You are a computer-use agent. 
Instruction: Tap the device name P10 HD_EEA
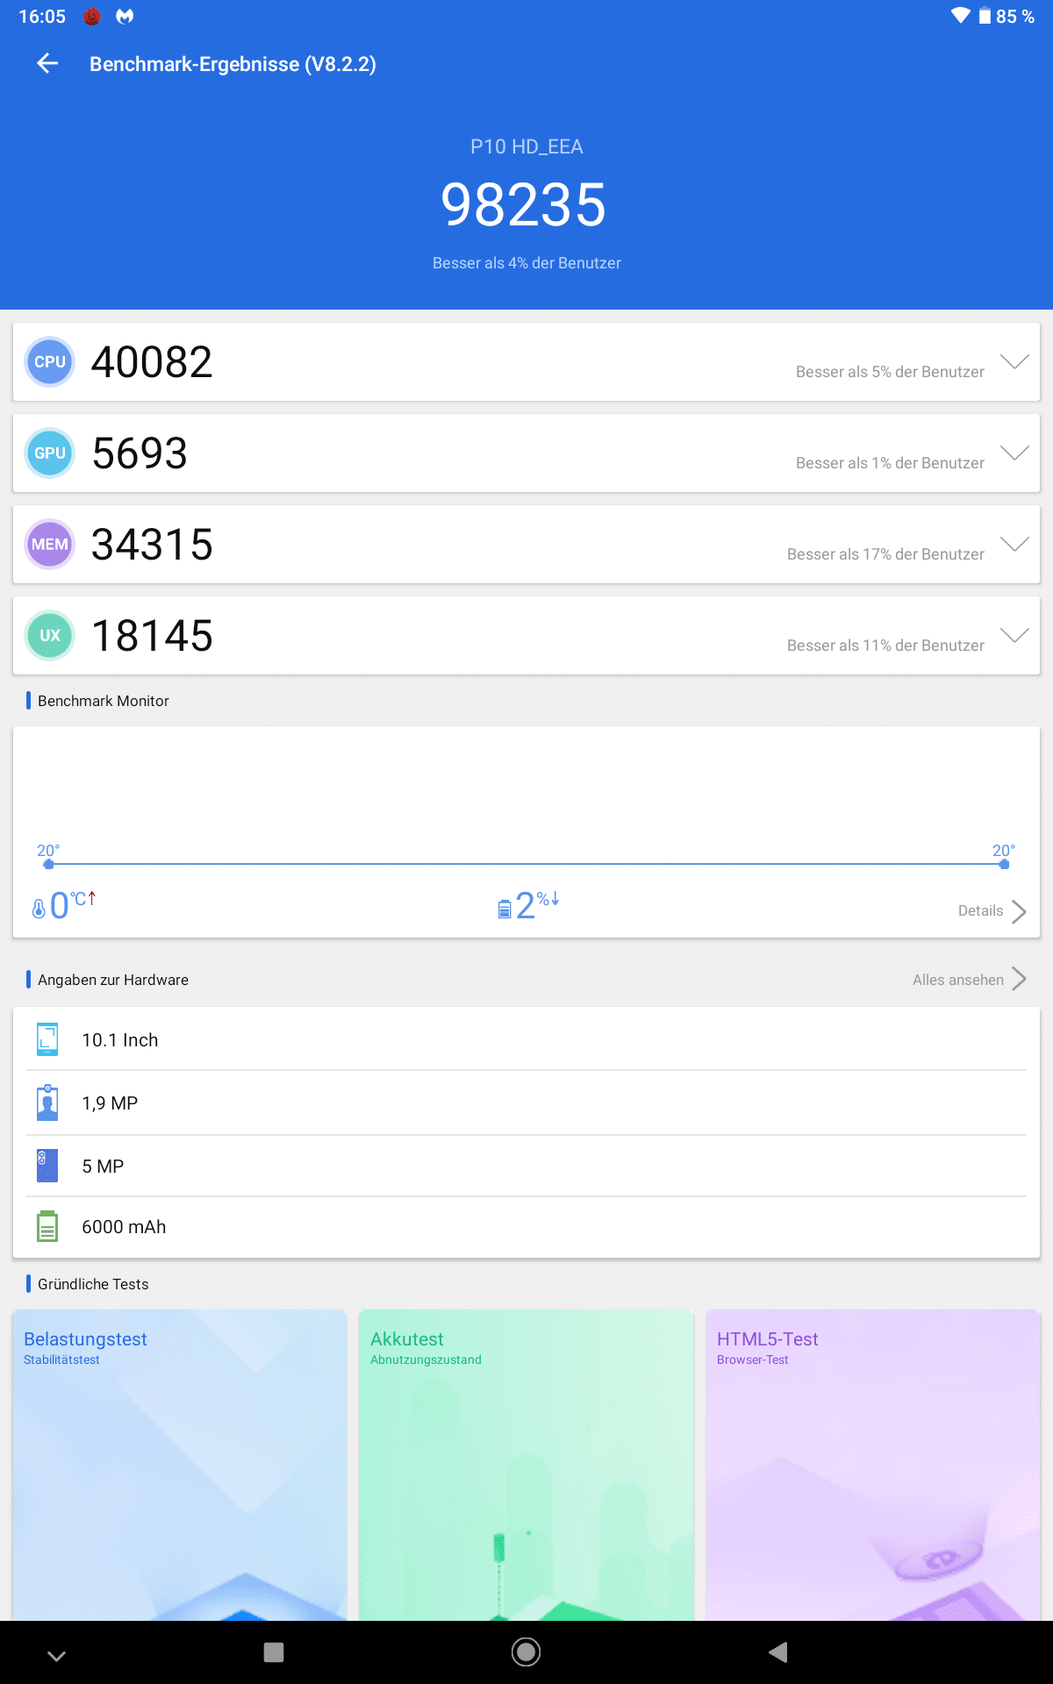coord(526,146)
